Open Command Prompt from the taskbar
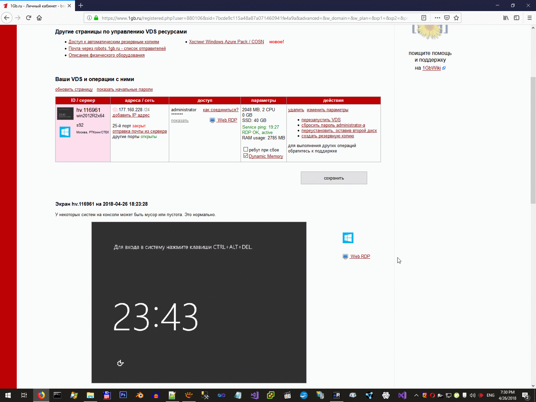 [57, 395]
